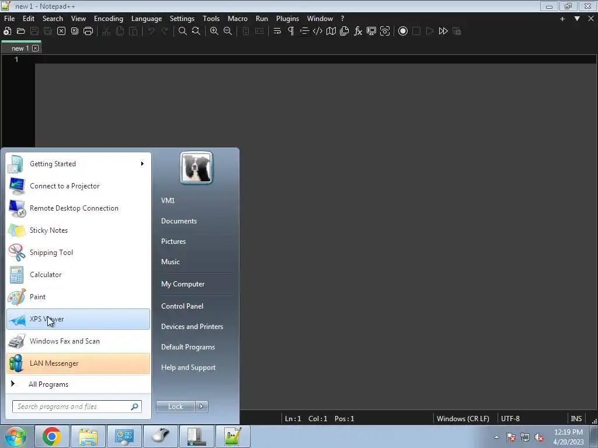Image resolution: width=598 pixels, height=448 pixels.
Task: Open the Function List fx icon
Action: click(x=358, y=32)
